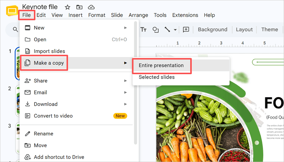The width and height of the screenshot is (284, 162).
Task: Open the Edit menu
Action: pyautogui.click(x=41, y=15)
